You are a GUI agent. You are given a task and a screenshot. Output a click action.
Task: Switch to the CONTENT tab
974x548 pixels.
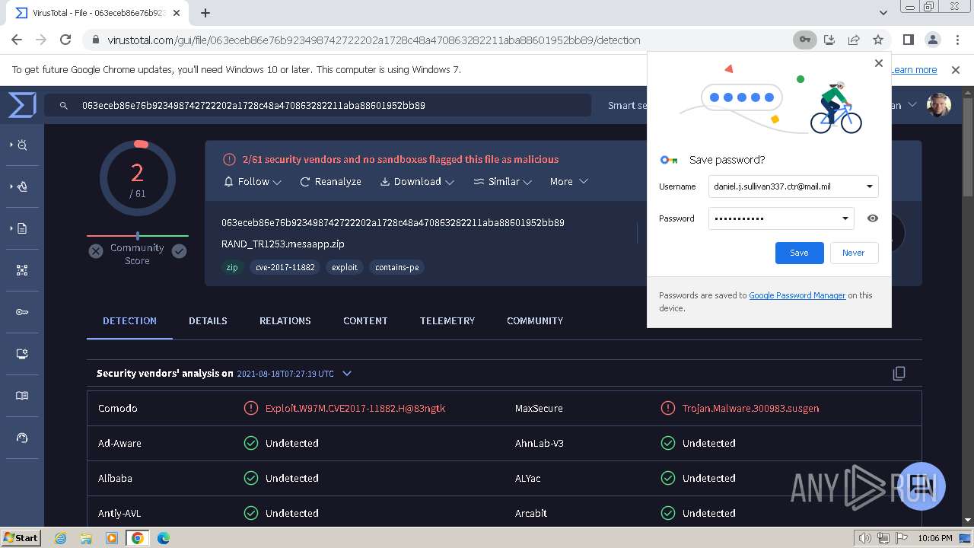click(365, 321)
